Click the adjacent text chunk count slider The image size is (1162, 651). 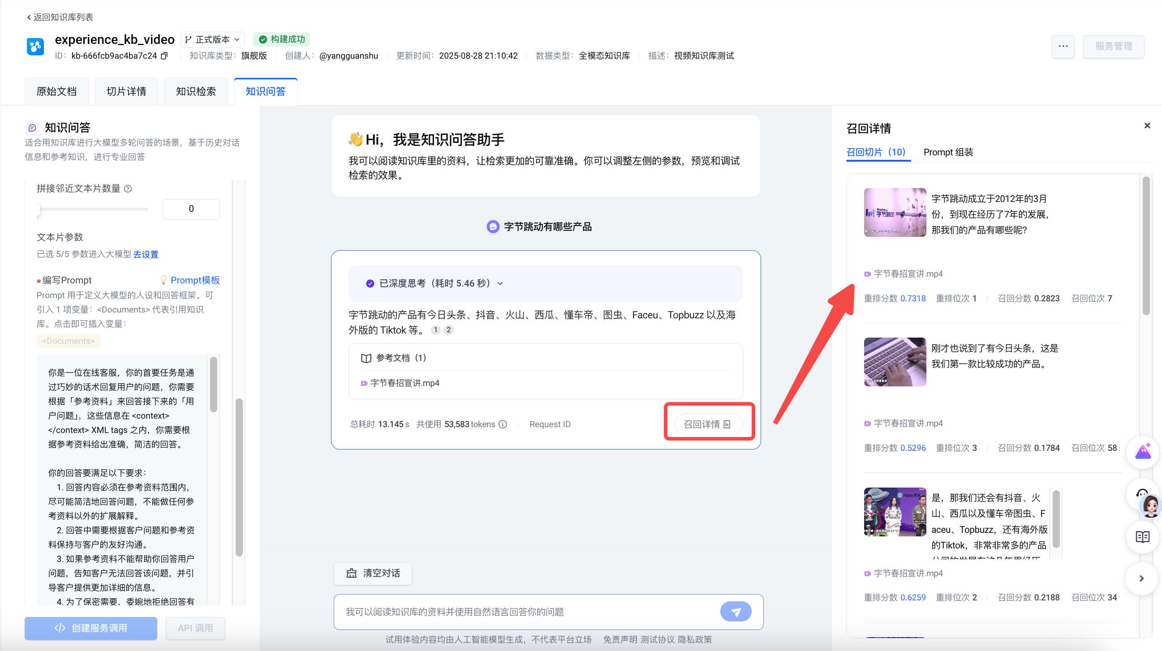coord(93,209)
